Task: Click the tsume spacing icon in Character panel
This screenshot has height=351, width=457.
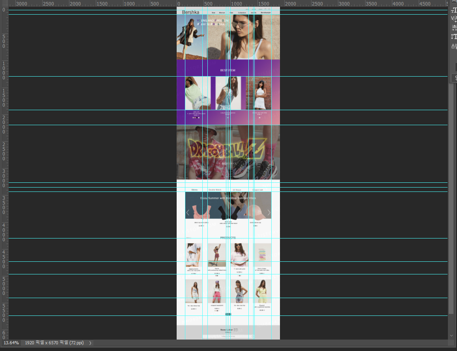Action: click(454, 27)
